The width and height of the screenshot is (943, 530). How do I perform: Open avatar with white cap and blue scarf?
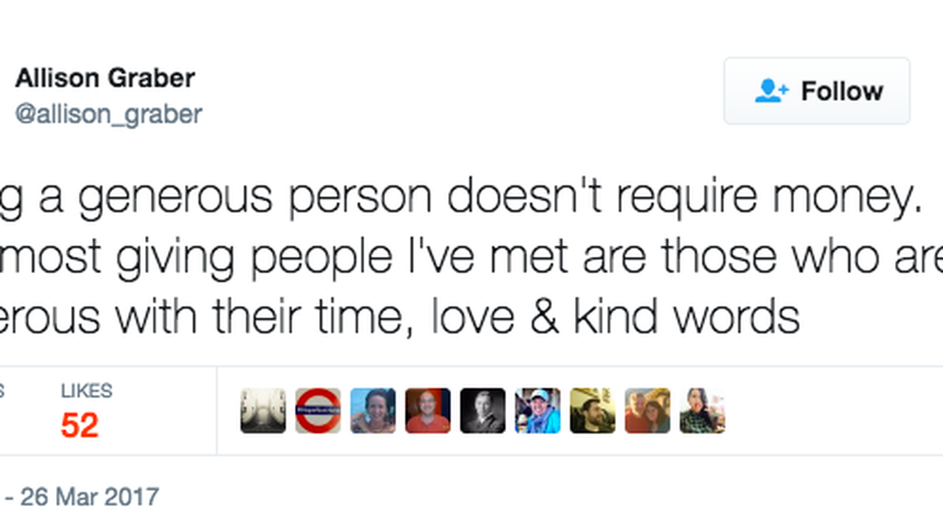538,411
